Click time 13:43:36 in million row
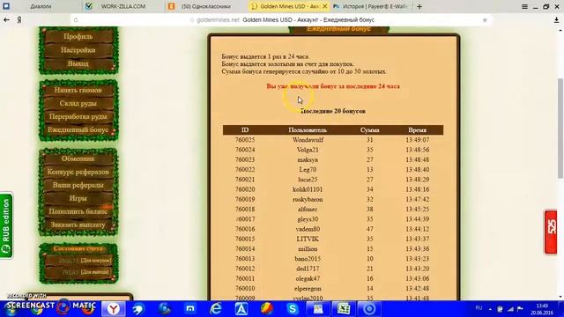 coord(417,248)
